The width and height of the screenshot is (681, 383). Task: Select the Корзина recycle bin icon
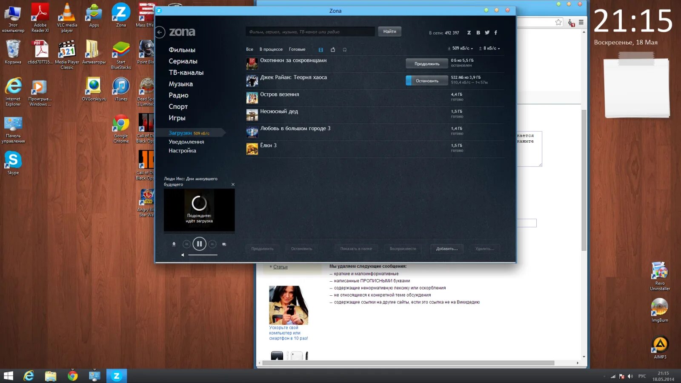[x=13, y=52]
